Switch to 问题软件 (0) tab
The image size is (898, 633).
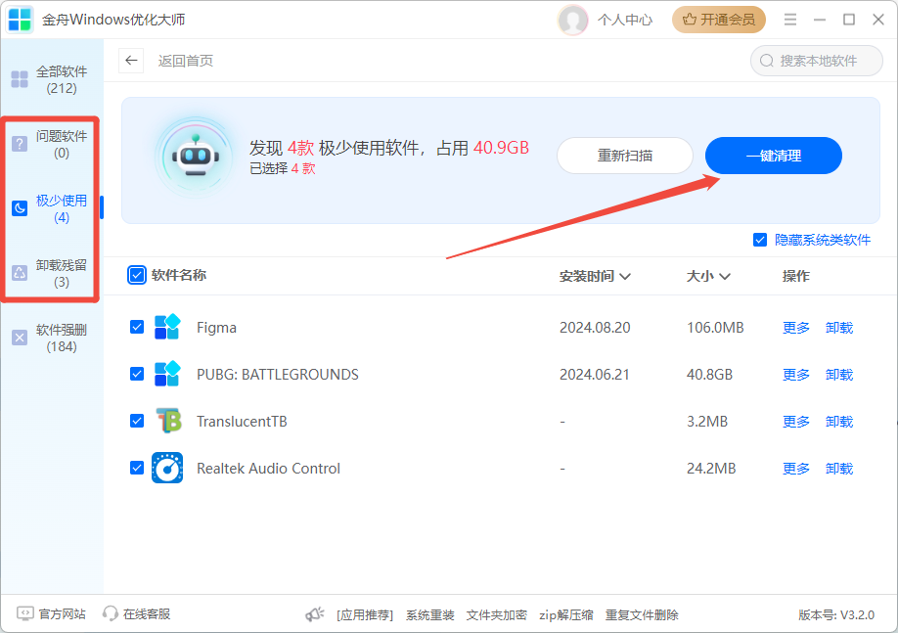coord(52,145)
